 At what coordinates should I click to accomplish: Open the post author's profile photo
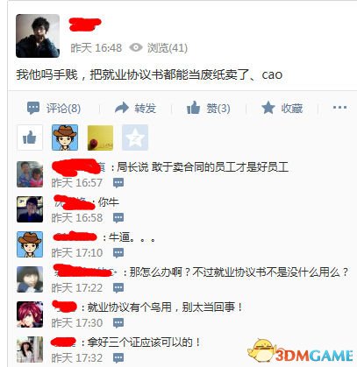pos(38,36)
